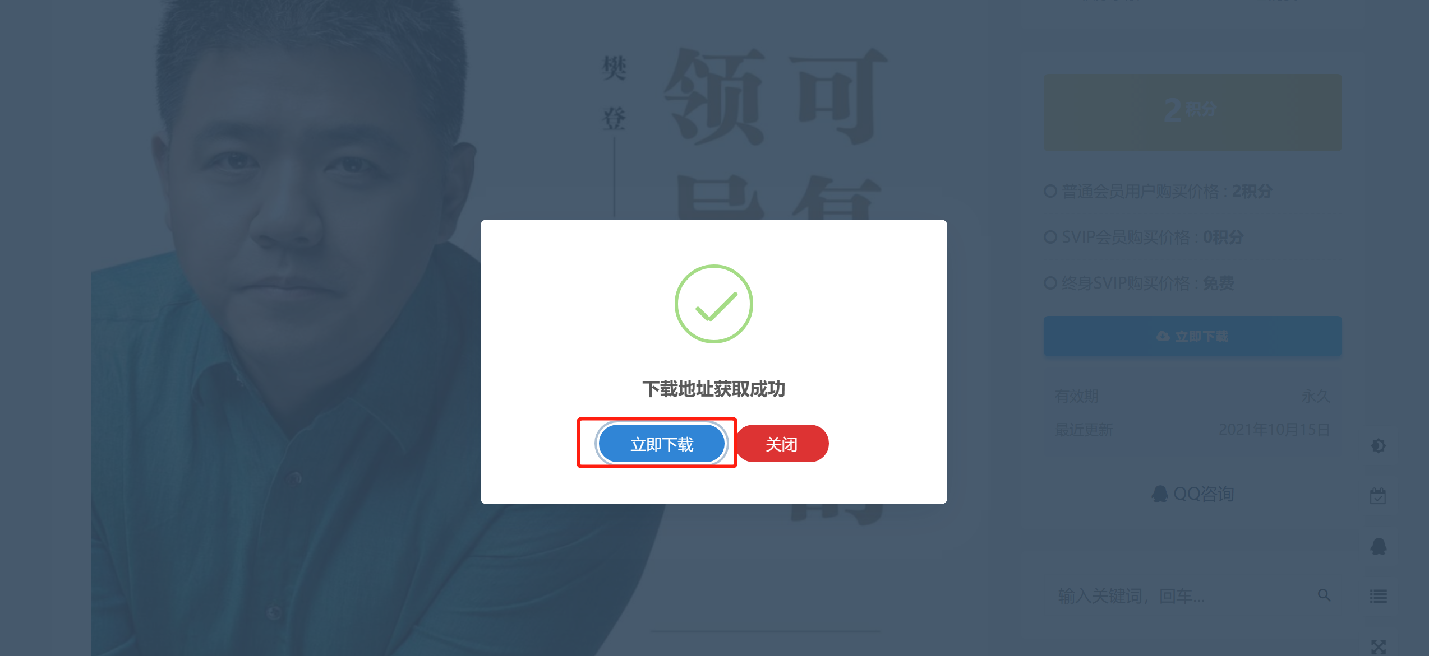Select the SVIP会员购买价格 circle
1429x656 pixels.
(x=1050, y=238)
